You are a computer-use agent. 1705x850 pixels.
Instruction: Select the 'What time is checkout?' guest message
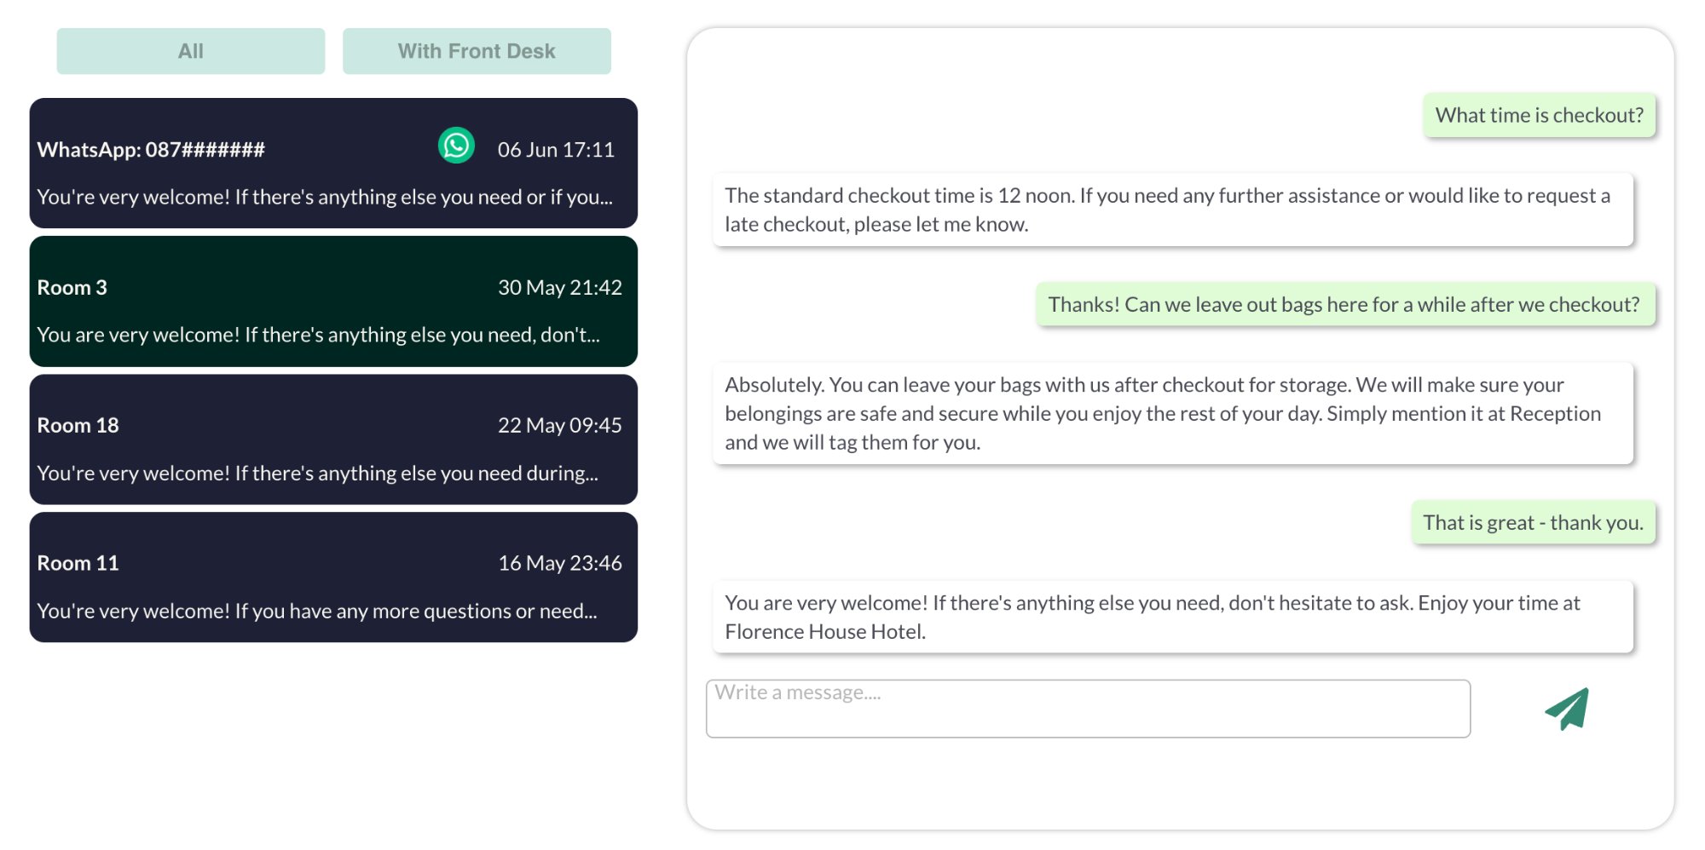1537,115
